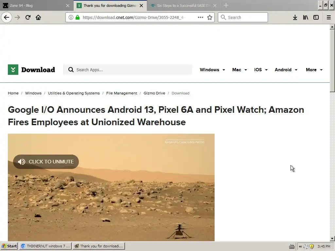This screenshot has width=335, height=251.
Task: Open the Firefox hamburger menu
Action: point(329,18)
